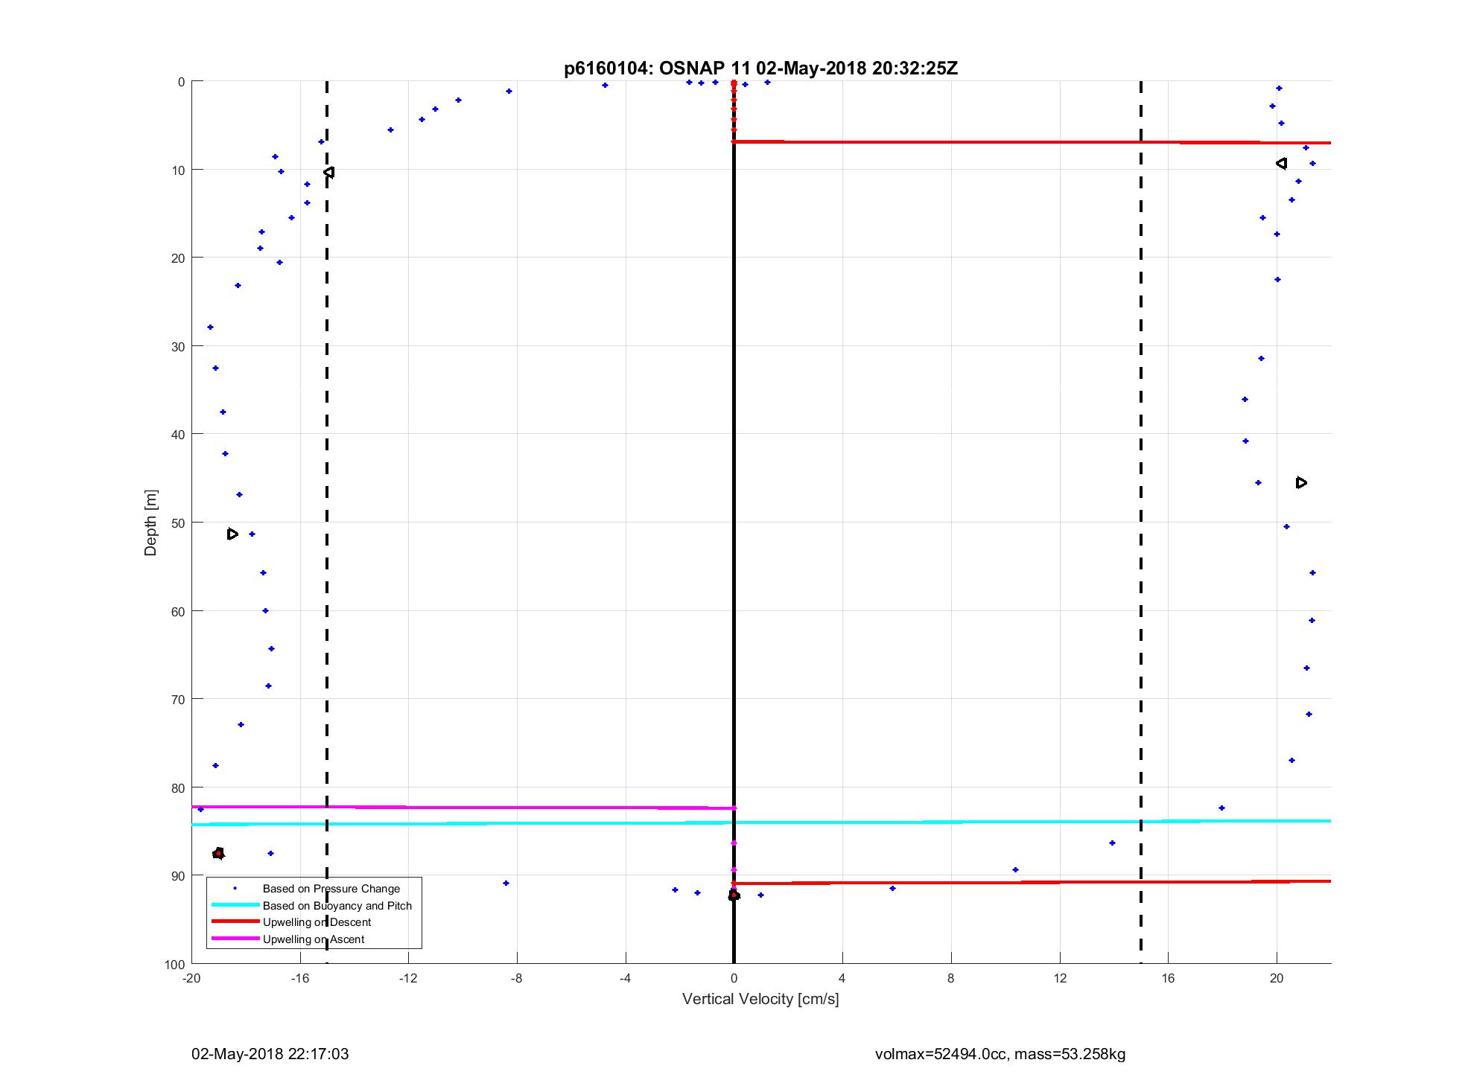This screenshot has height=1083, width=1471.
Task: Click y-axis depth tick label "40"
Action: pyautogui.click(x=178, y=434)
